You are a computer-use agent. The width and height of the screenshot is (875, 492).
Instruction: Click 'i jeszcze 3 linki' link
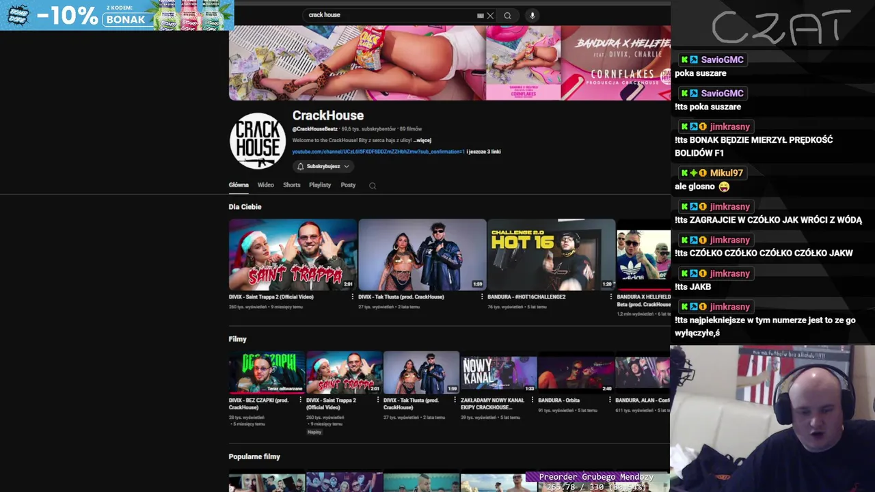(x=484, y=152)
